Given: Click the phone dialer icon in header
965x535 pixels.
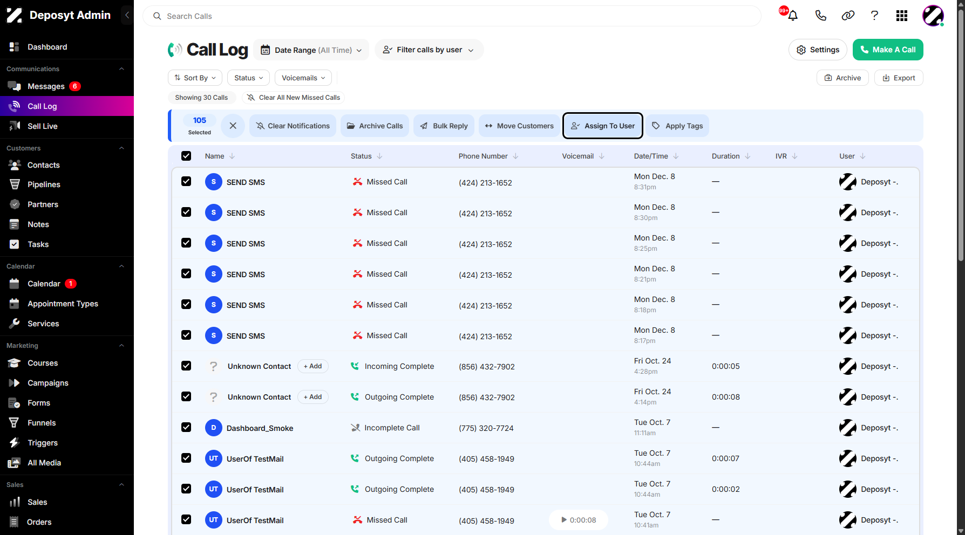Looking at the screenshot, I should (x=820, y=16).
